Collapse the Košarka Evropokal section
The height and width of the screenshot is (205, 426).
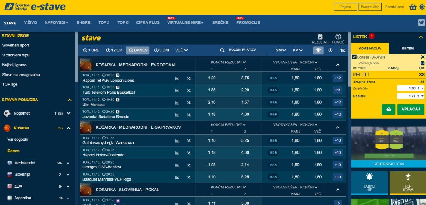(x=337, y=65)
